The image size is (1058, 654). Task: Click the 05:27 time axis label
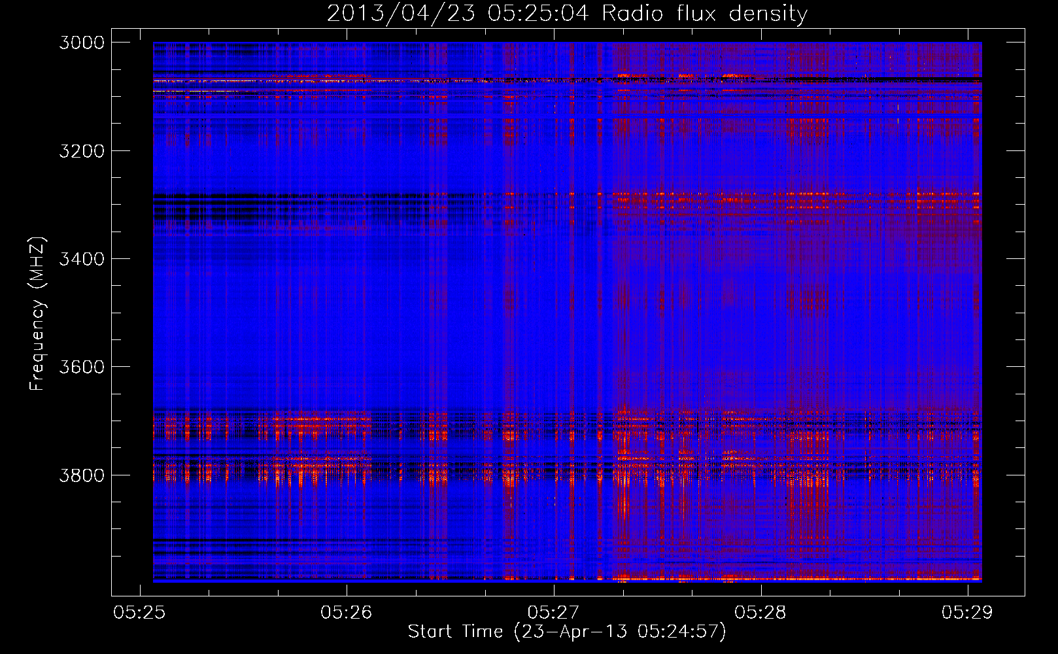553,612
